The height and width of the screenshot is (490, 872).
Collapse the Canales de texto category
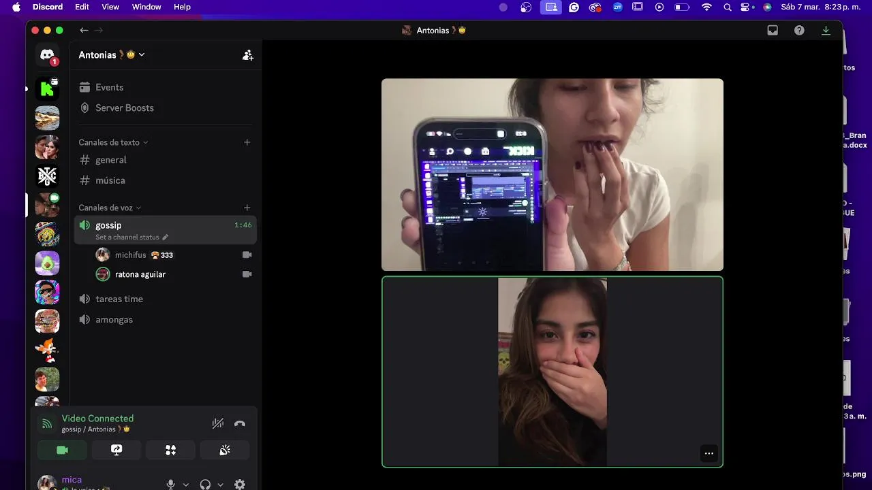(x=113, y=142)
